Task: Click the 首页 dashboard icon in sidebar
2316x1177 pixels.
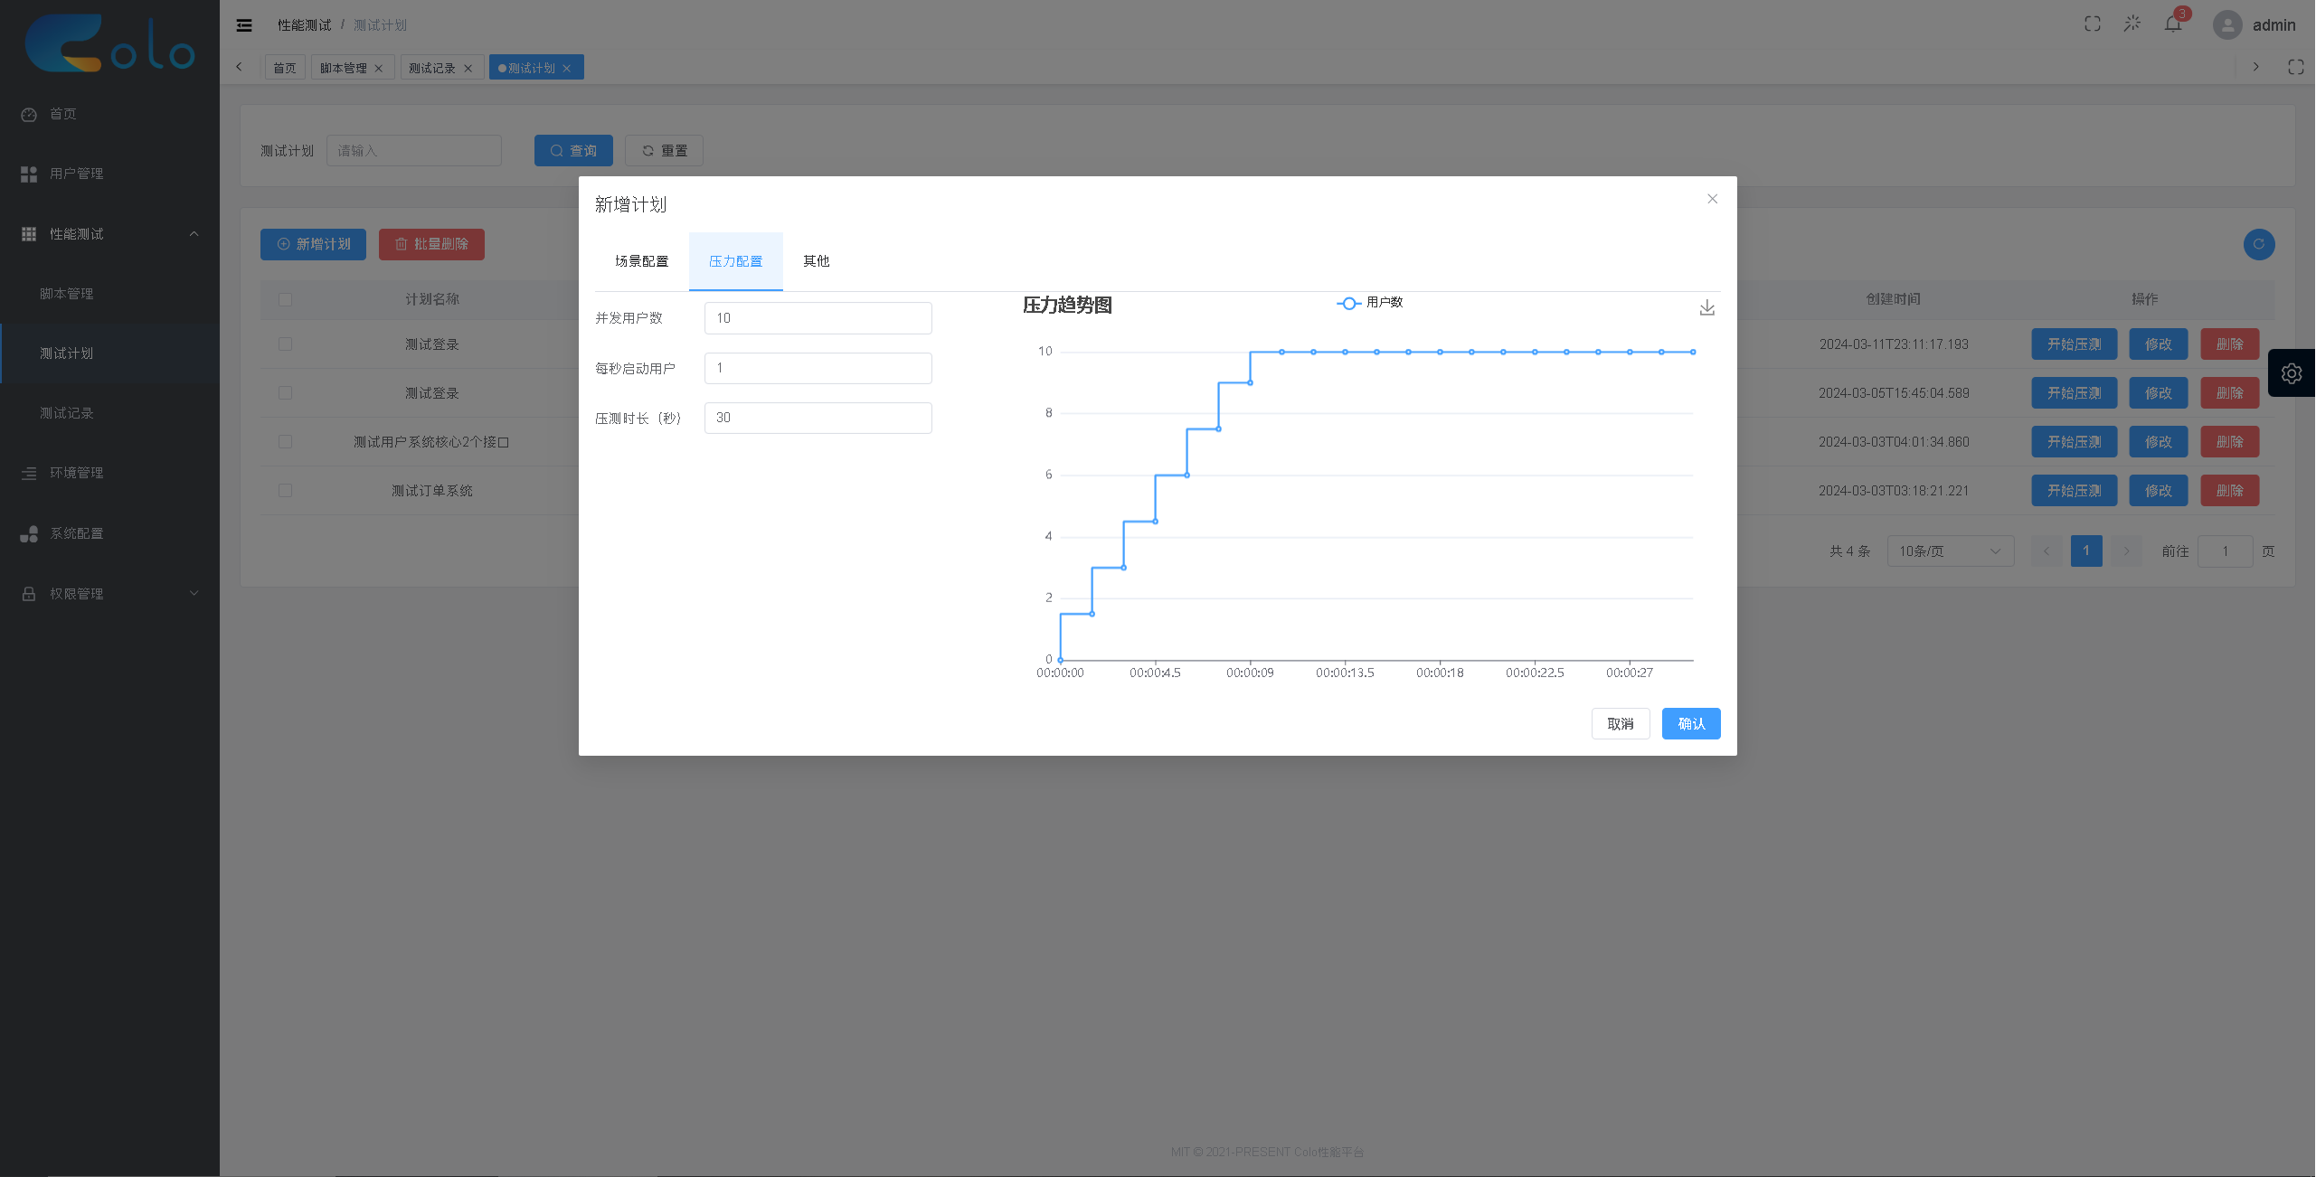Action: (x=29, y=115)
